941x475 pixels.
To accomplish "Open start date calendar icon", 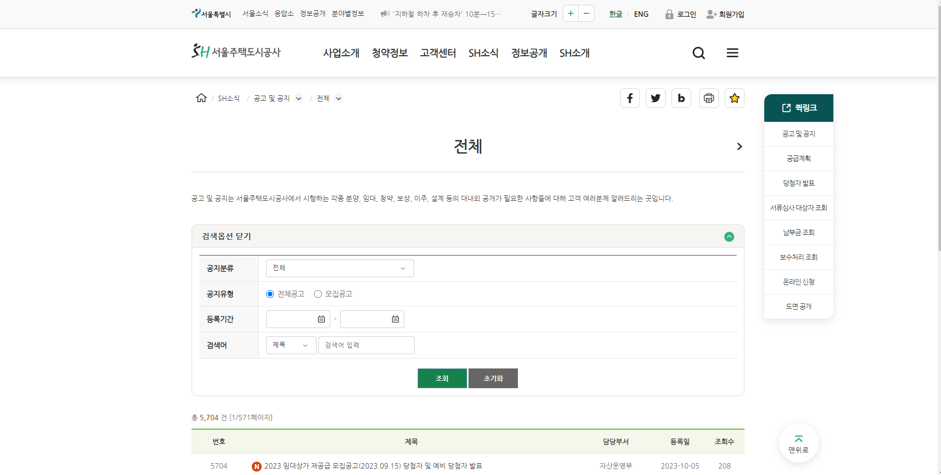I will pyautogui.click(x=321, y=319).
